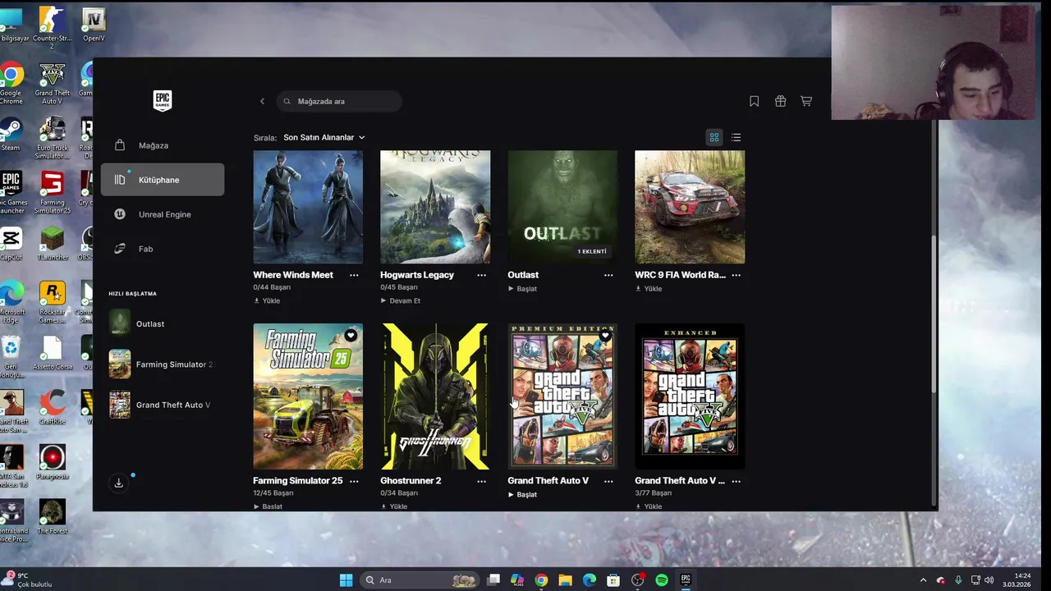Screen dimensions: 1051x591
Task: Select Assetto Corsa desktop icon
Action: tap(53, 353)
